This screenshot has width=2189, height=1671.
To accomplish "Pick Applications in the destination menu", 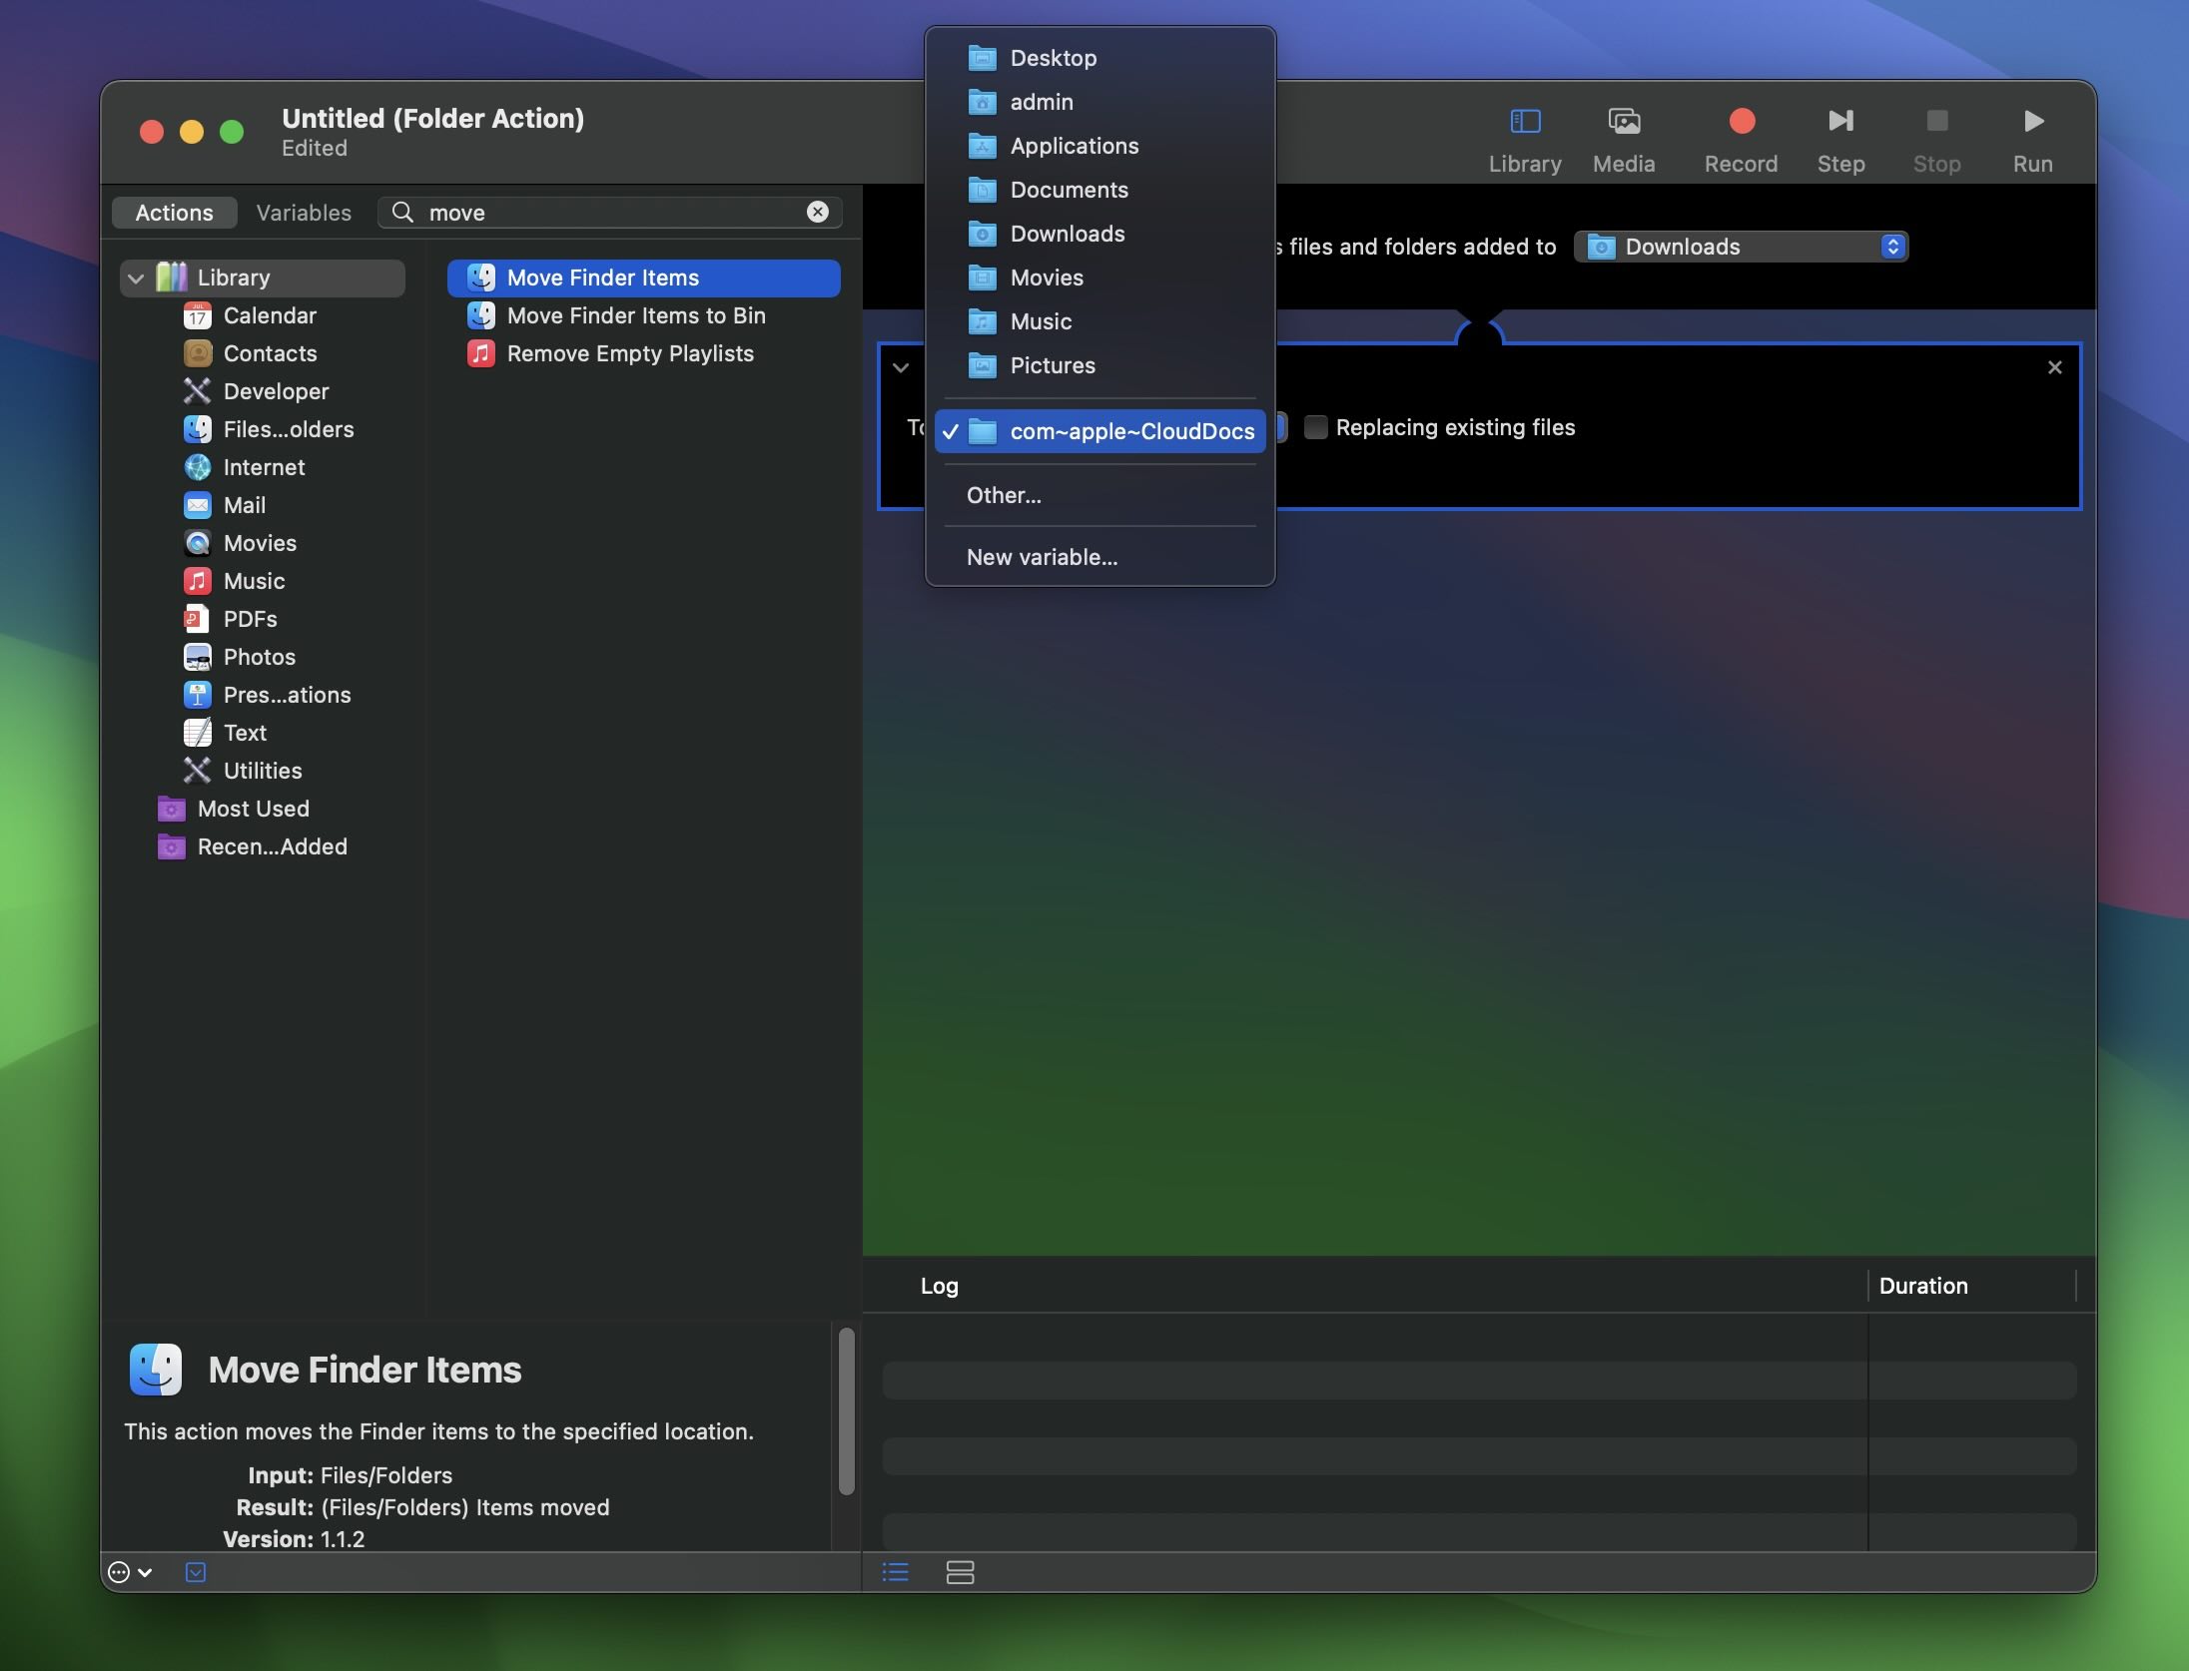I will coord(1099,146).
